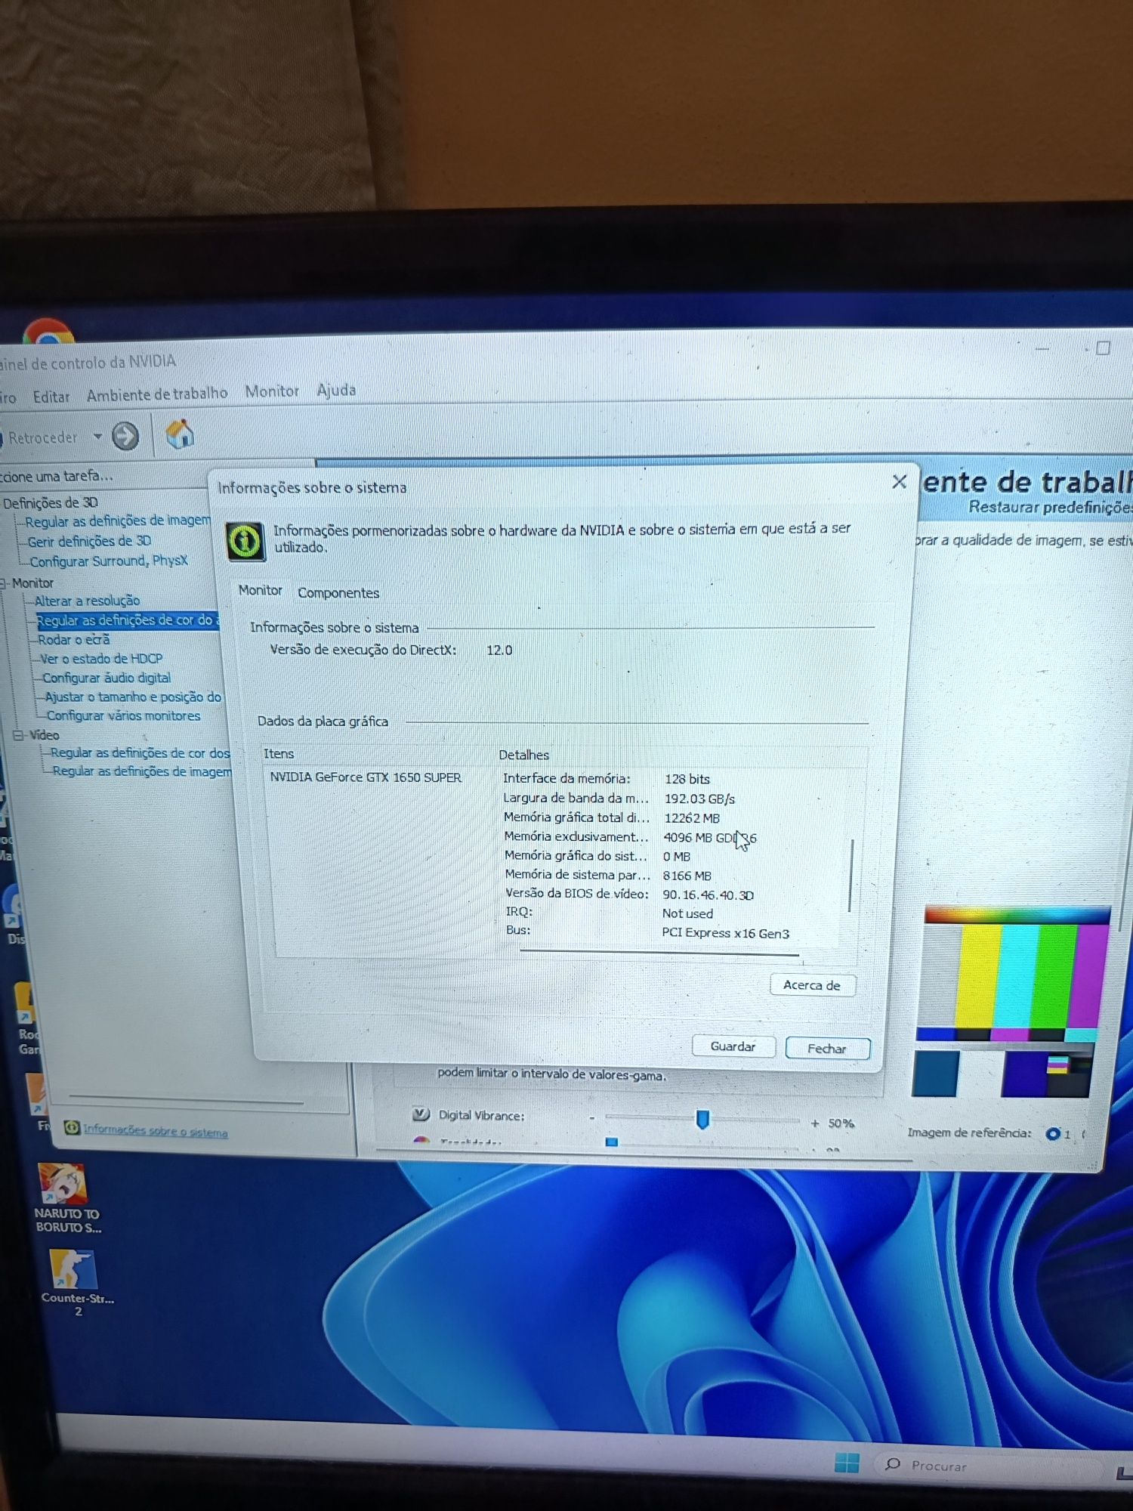Click the taskbar Procurar search box
Viewport: 1133px width, 1511px height.
click(989, 1465)
